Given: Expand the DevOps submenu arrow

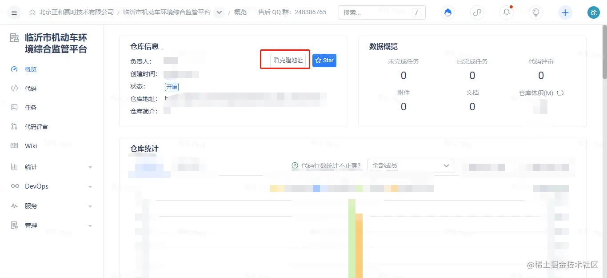Looking at the screenshot, I should click(90, 187).
